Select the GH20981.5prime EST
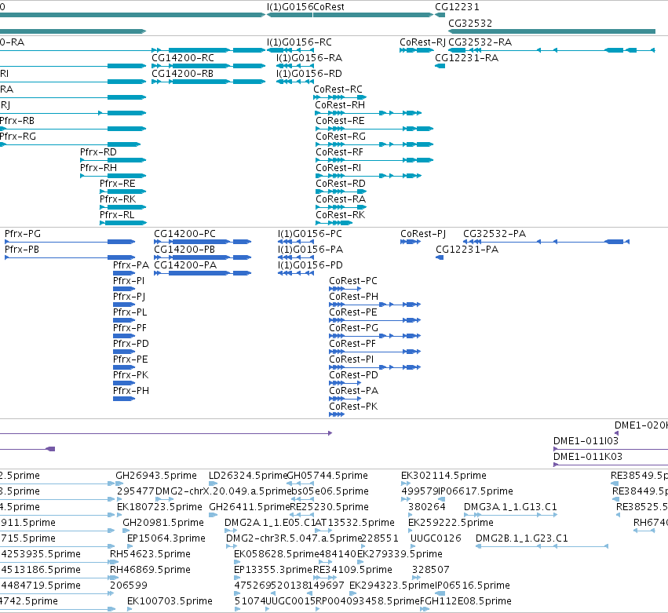 coord(163,523)
